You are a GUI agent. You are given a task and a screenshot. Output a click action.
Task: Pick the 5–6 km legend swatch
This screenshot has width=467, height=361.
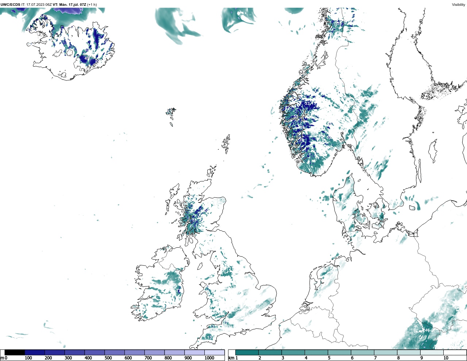(x=339, y=352)
